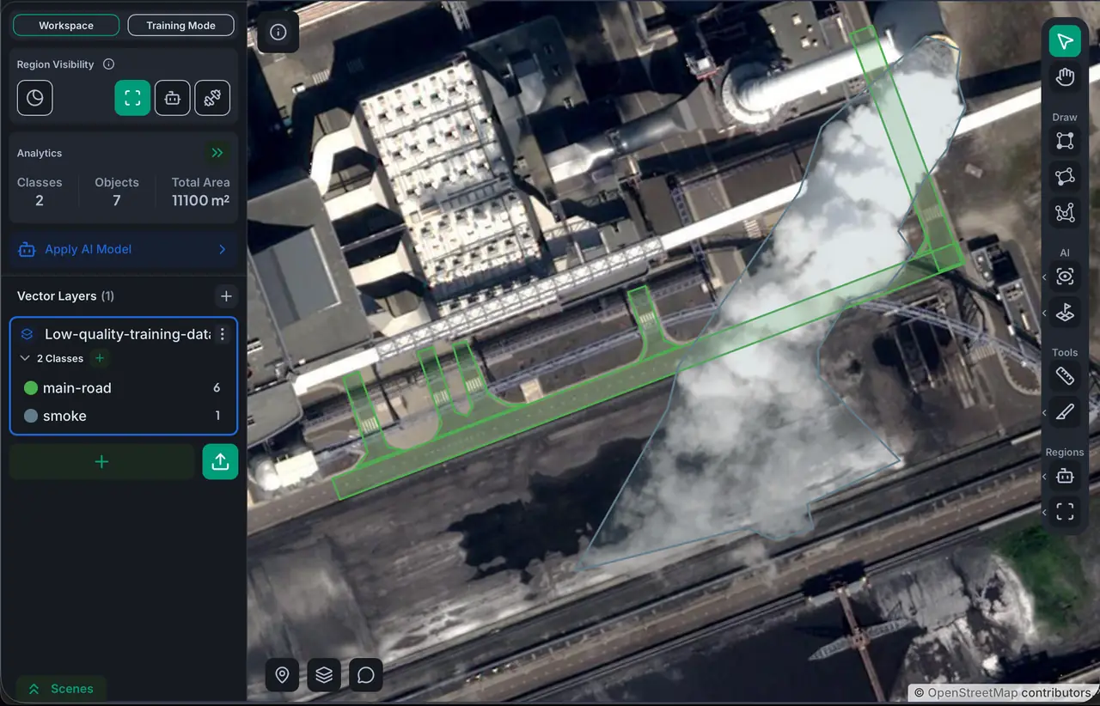Select the arrow pointer tool
1100x706 pixels.
[1065, 41]
